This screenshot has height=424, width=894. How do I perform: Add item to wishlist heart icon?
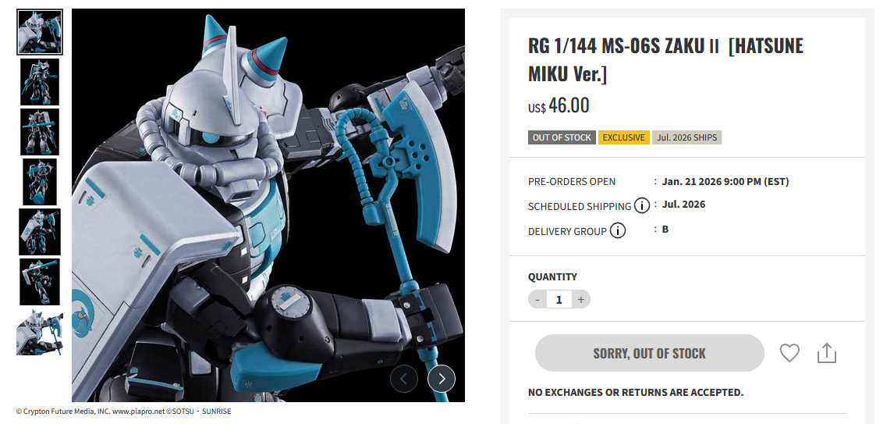click(789, 353)
